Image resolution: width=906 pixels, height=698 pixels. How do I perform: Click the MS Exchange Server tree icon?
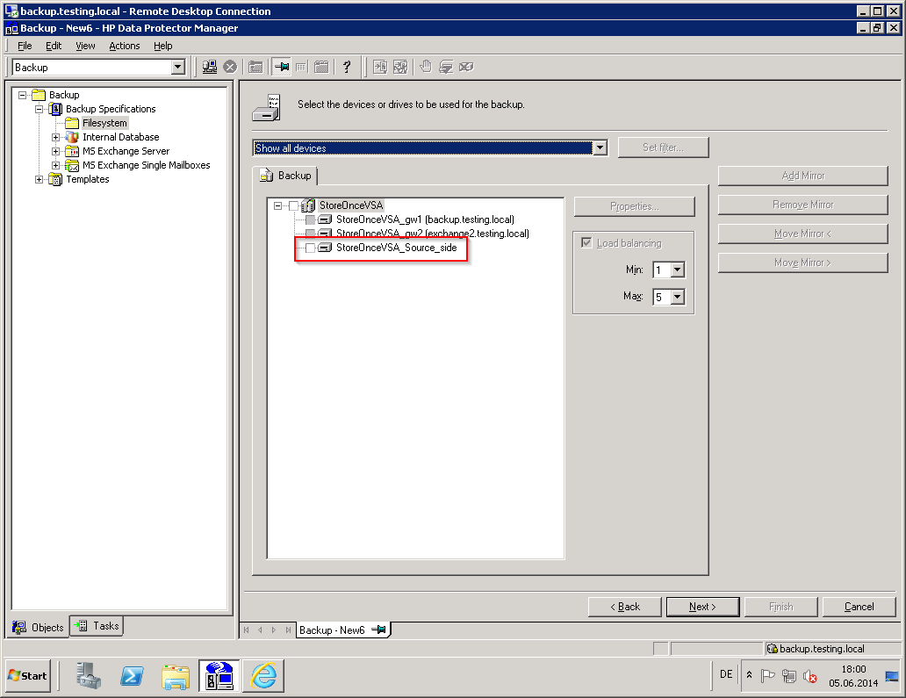pyautogui.click(x=72, y=151)
